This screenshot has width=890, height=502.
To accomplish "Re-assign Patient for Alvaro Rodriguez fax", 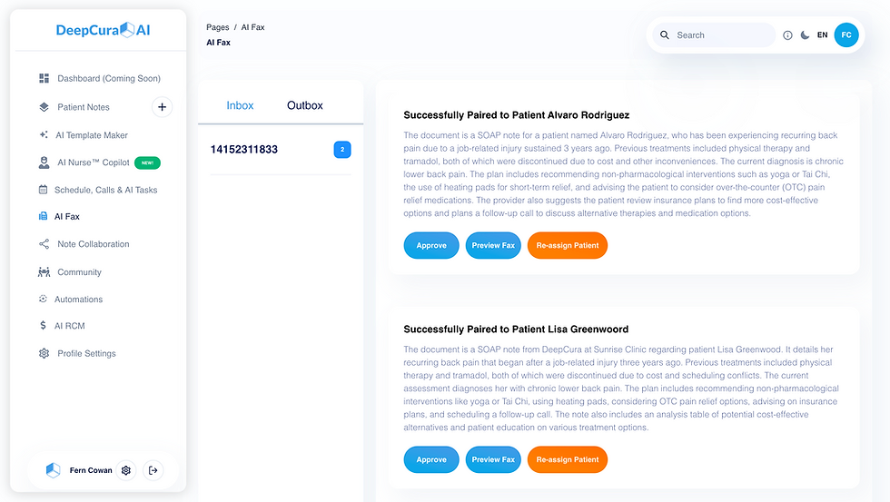I will click(568, 246).
